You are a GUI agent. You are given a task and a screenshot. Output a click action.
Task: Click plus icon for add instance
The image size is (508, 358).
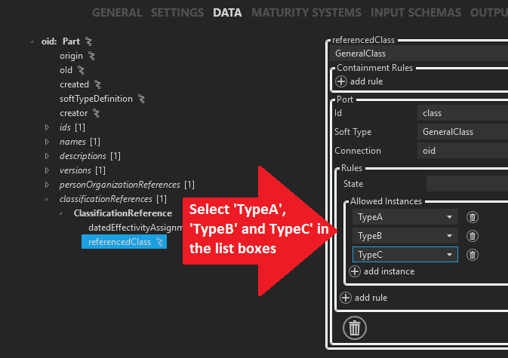[355, 271]
